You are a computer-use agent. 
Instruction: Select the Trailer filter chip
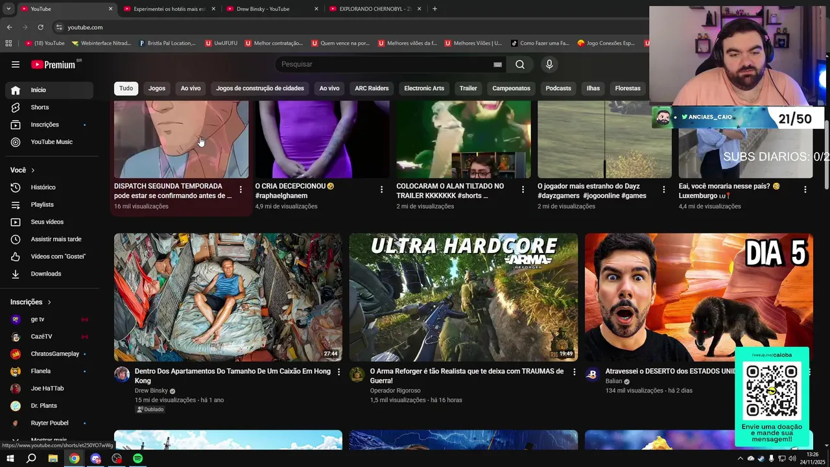pyautogui.click(x=468, y=88)
